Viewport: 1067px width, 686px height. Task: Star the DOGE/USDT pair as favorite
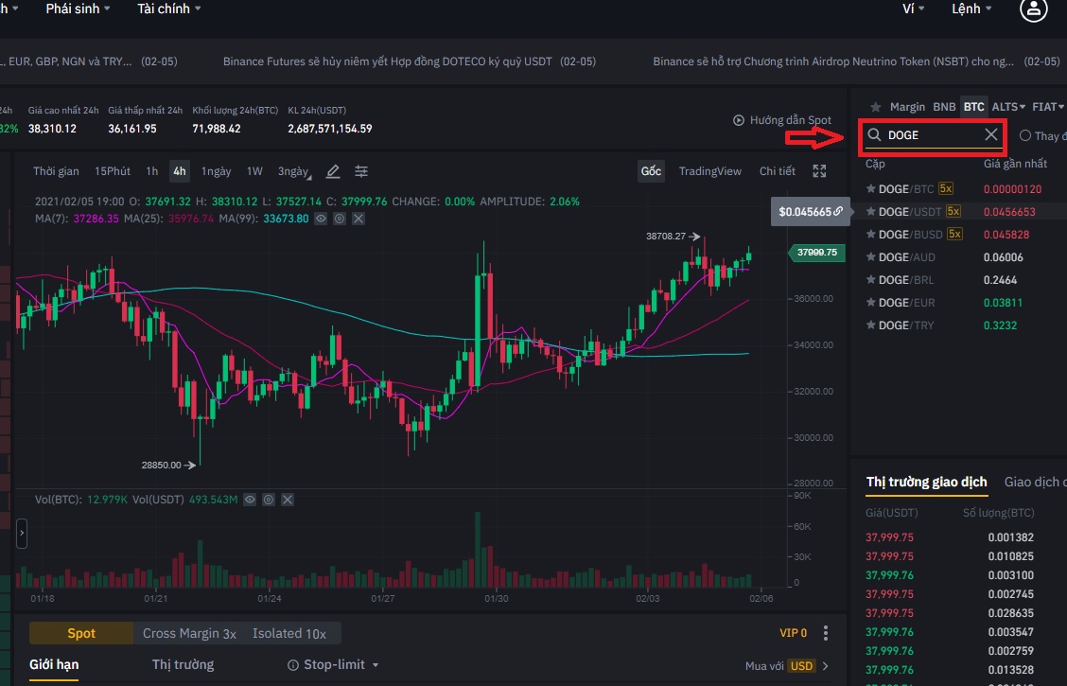point(871,212)
